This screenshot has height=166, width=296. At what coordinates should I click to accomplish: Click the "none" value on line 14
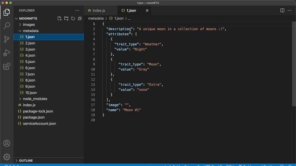coord(143,90)
